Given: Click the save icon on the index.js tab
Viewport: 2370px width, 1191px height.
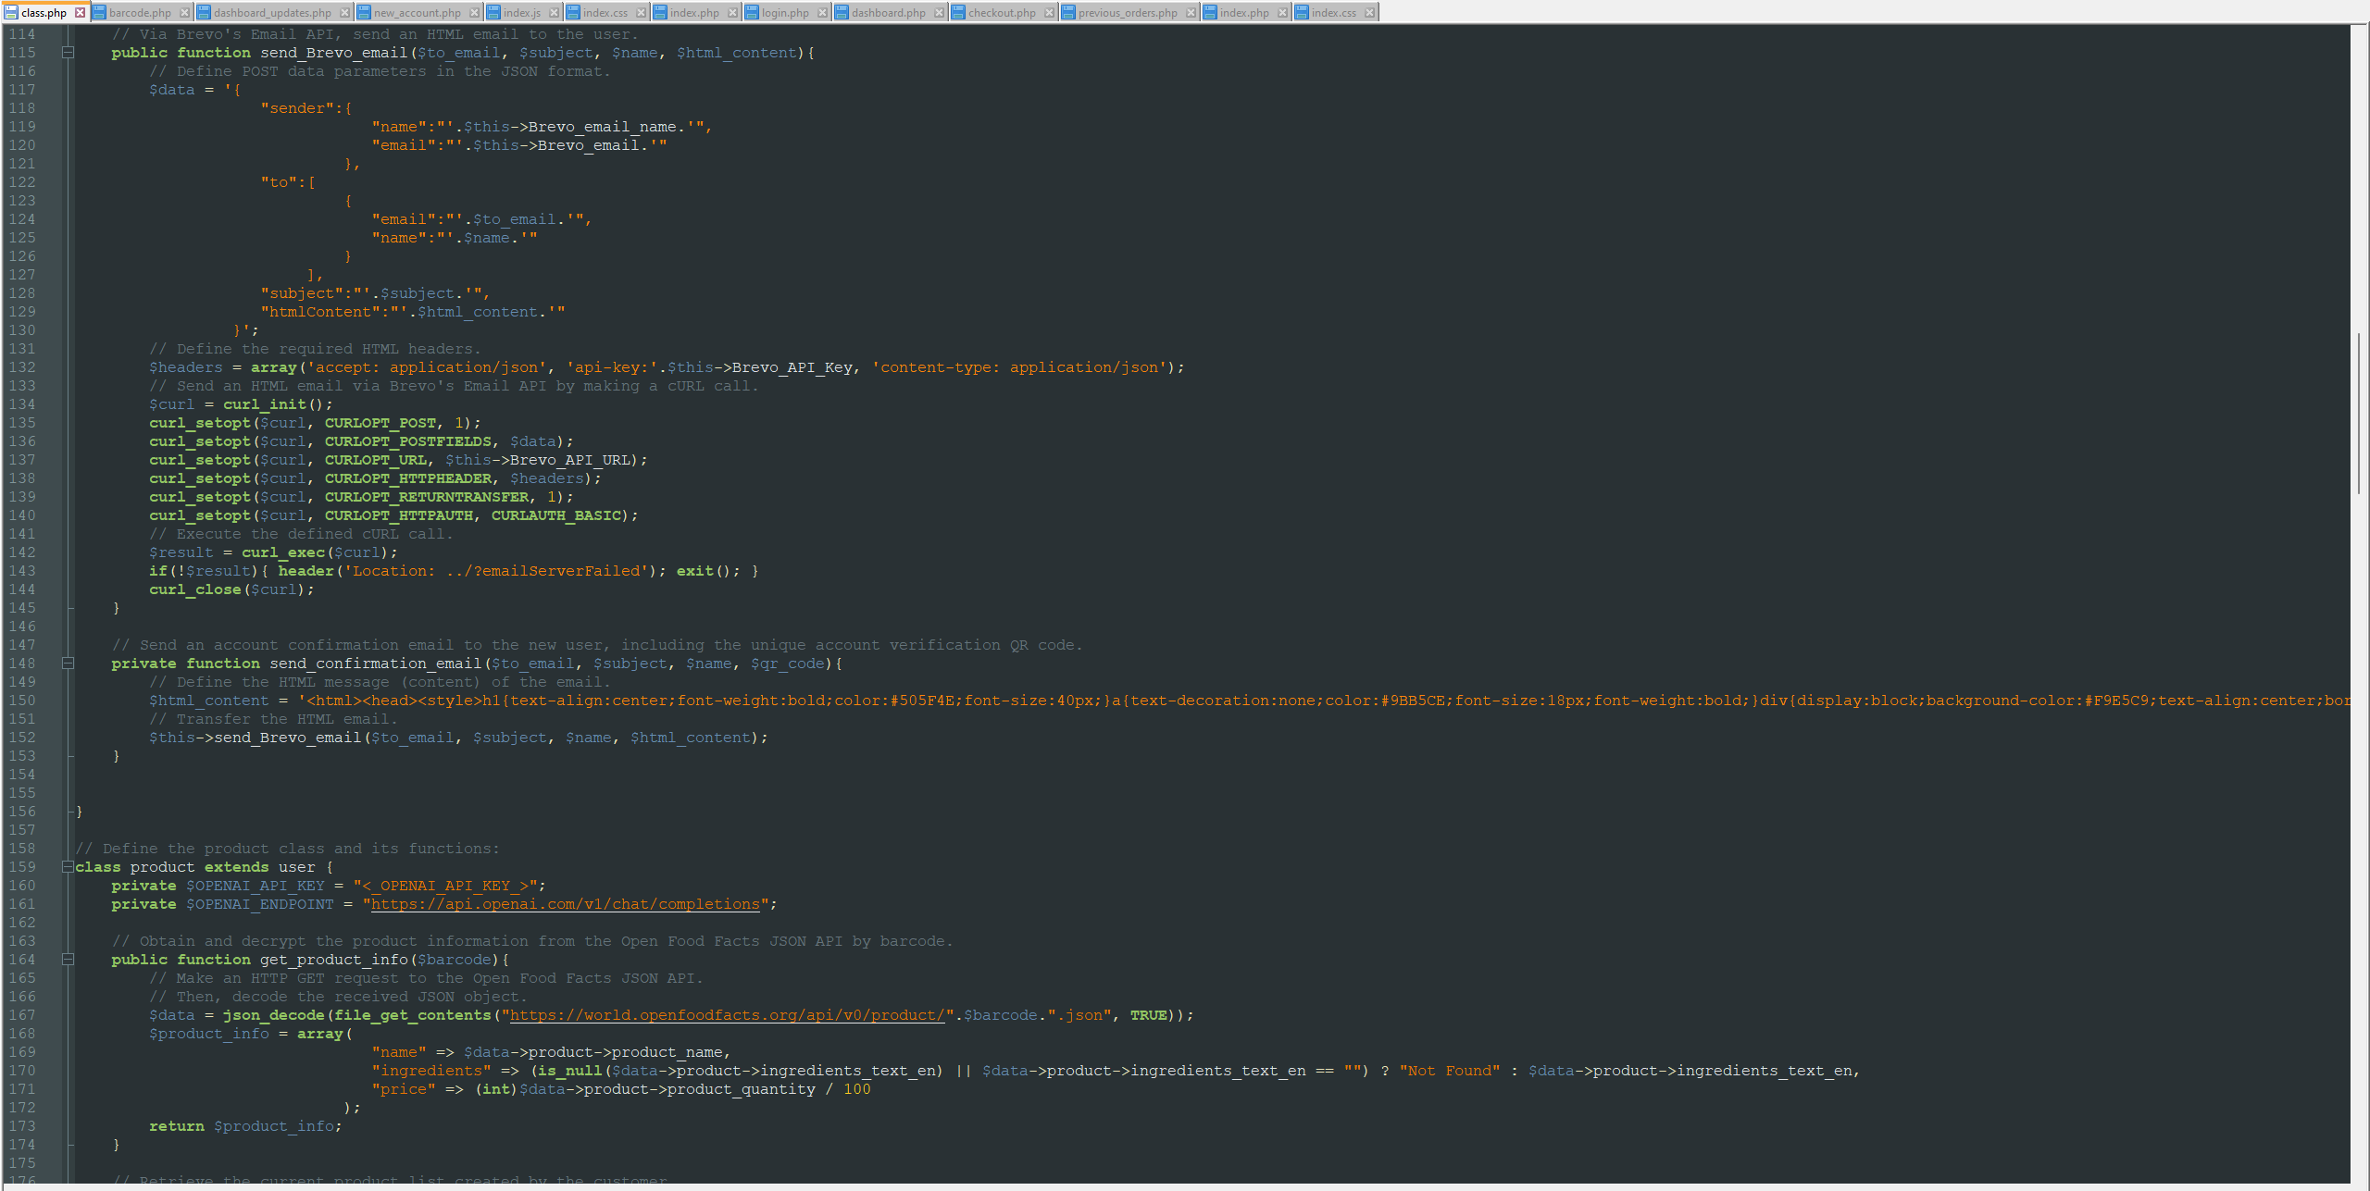Looking at the screenshot, I should coord(494,12).
